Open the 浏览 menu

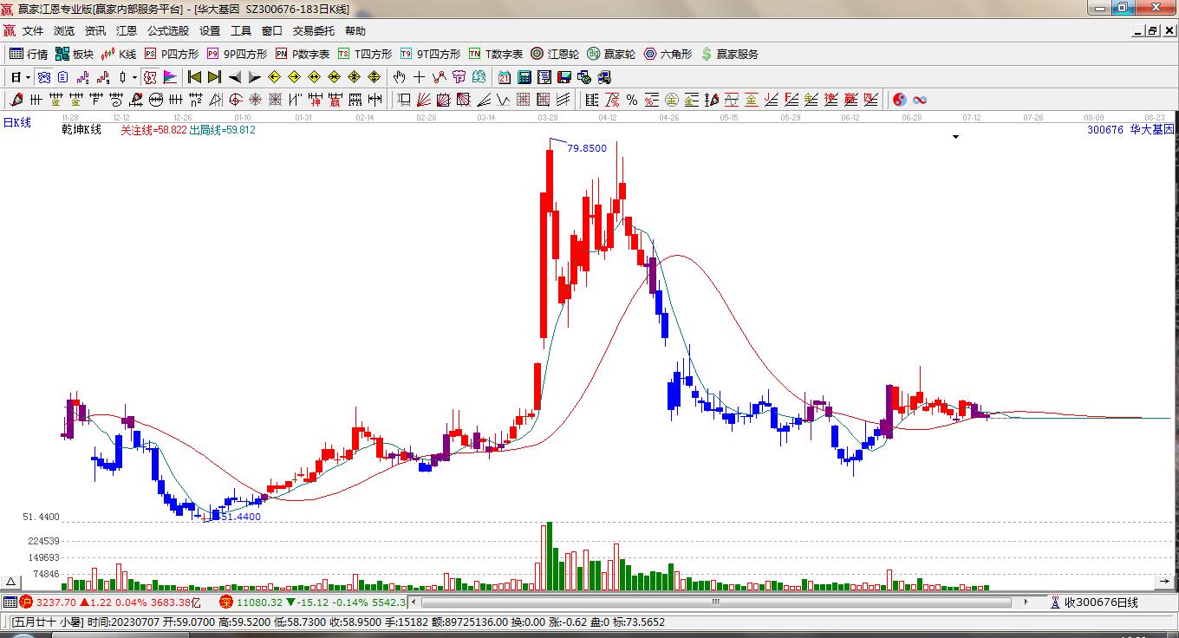click(x=64, y=31)
